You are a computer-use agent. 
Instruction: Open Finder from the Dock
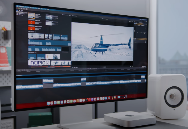tap(49, 103)
